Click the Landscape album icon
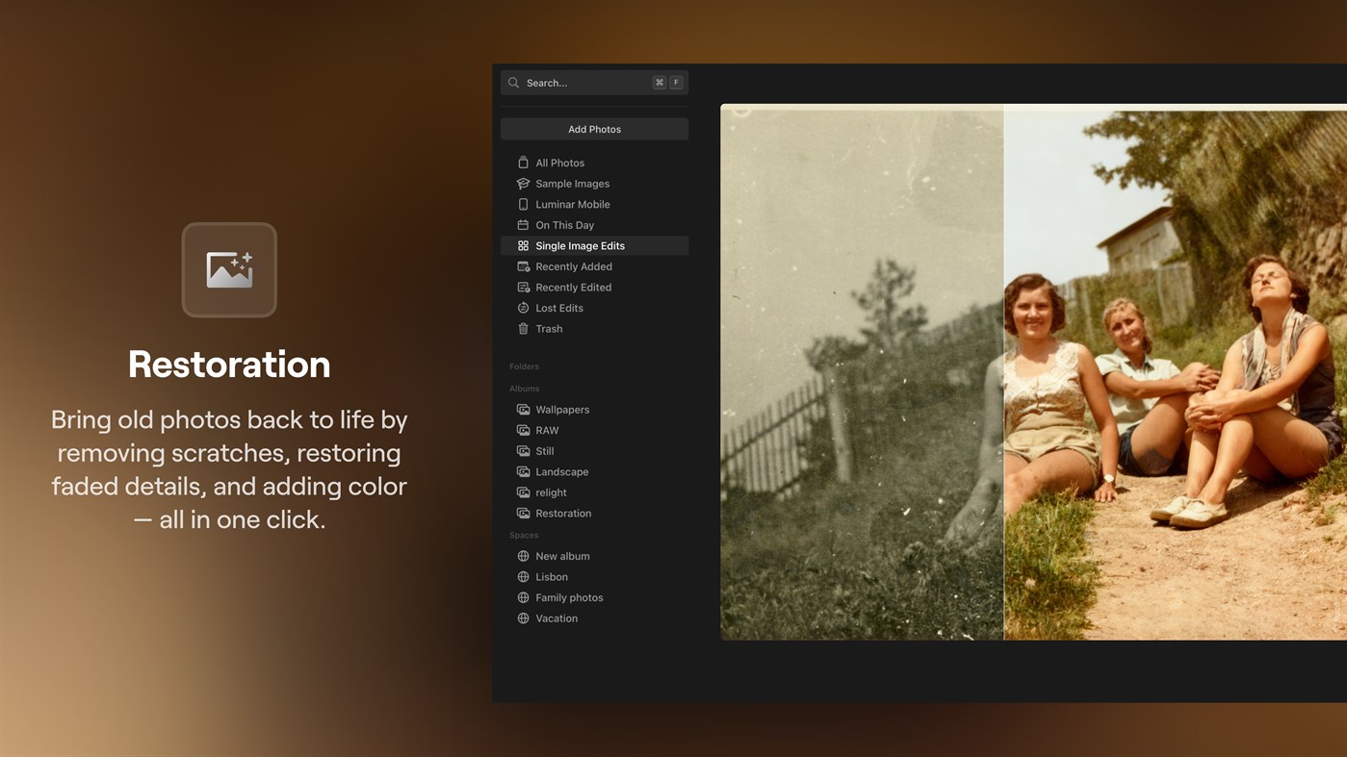Image resolution: width=1347 pixels, height=757 pixels. [523, 472]
